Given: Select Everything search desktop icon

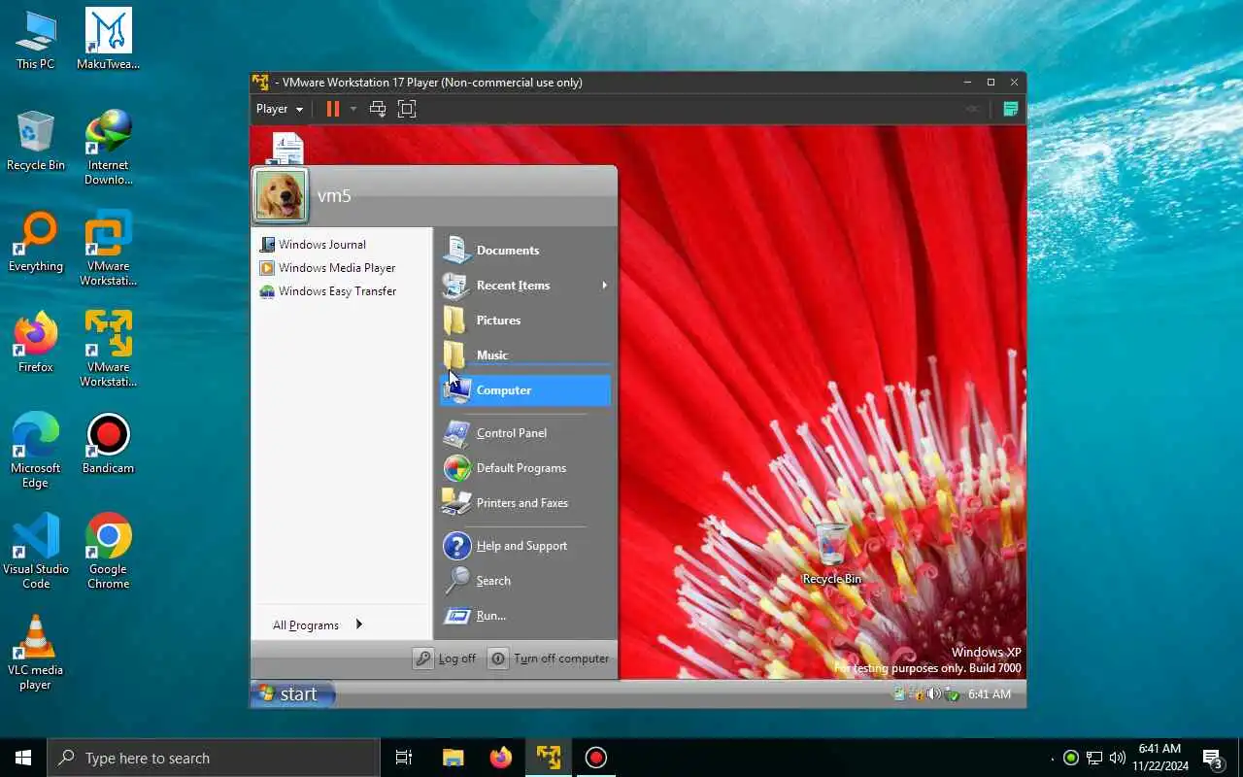Looking at the screenshot, I should (x=36, y=243).
